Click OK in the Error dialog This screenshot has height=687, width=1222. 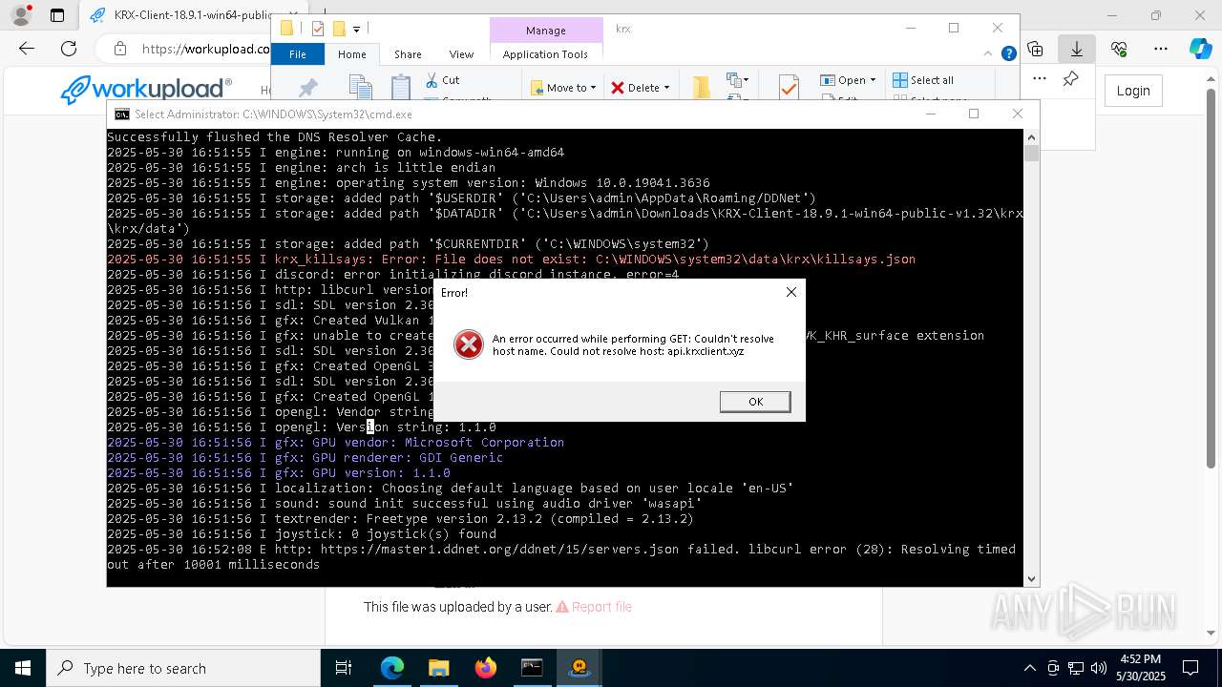click(755, 402)
